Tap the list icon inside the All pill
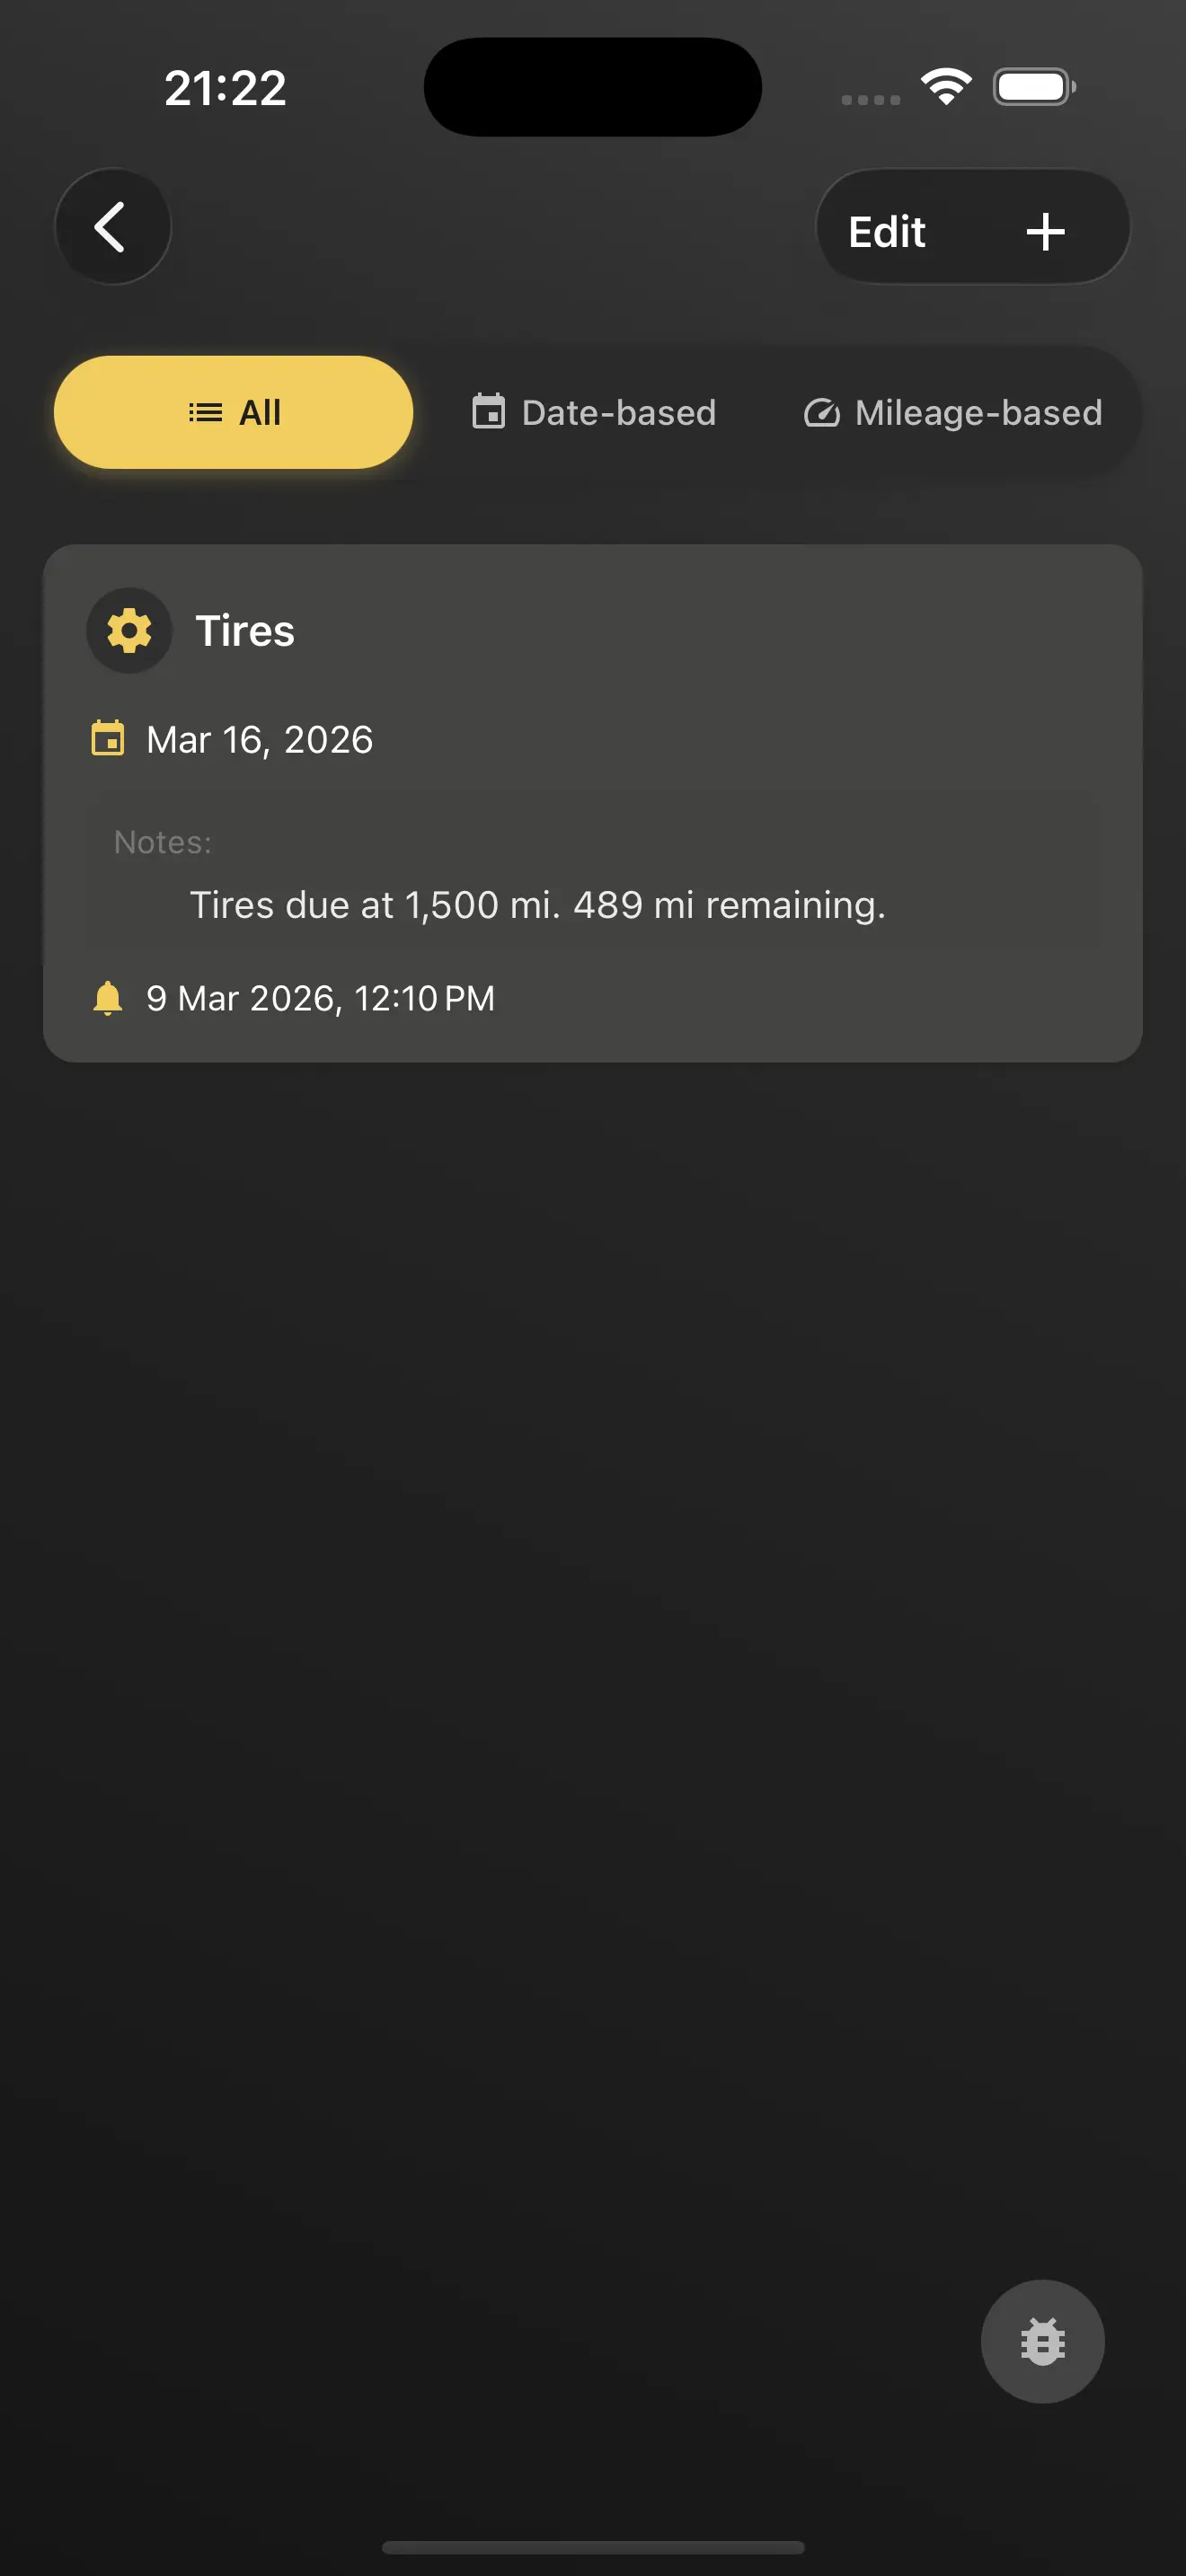Viewport: 1186px width, 2576px height. [x=202, y=411]
